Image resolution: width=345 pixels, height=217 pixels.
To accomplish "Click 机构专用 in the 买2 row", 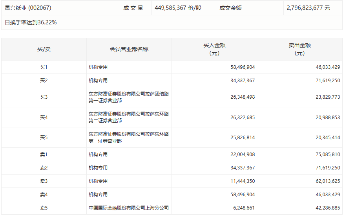I will (x=98, y=81).
